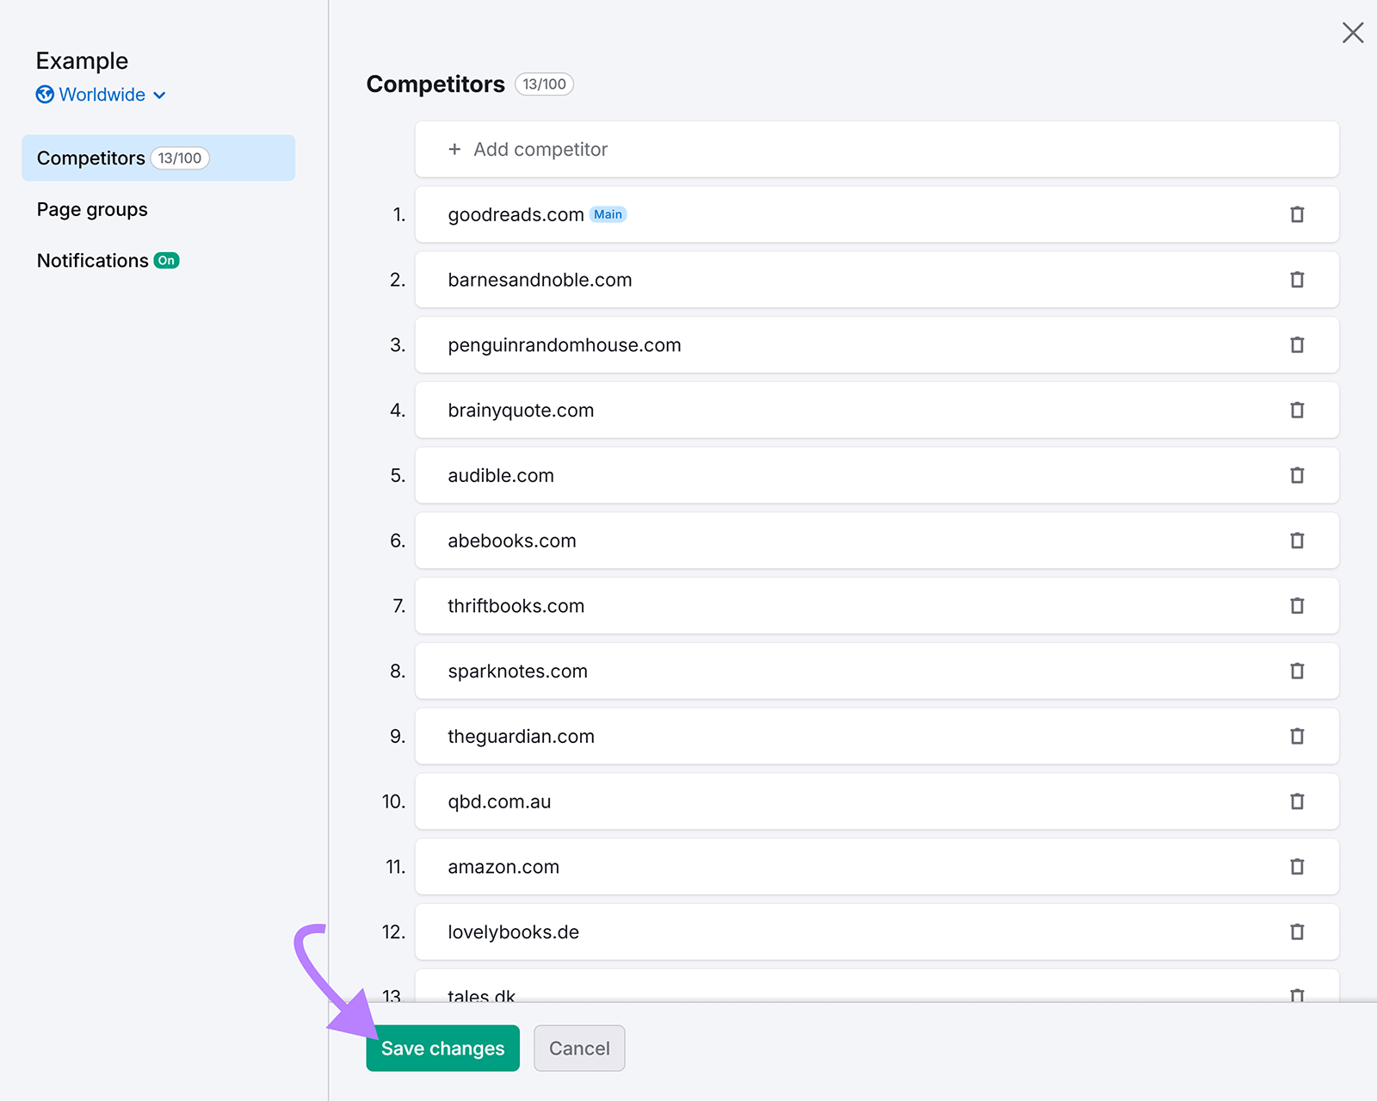
Task: Delete the thriftbooks.com entry
Action: tap(1297, 606)
